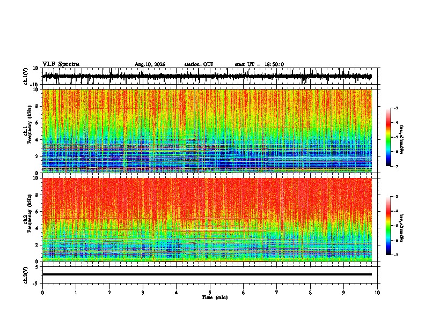425x328 pixels.
Task: Click the ch.2 "Frequency (kHz)" axis label
Action: click(30, 213)
